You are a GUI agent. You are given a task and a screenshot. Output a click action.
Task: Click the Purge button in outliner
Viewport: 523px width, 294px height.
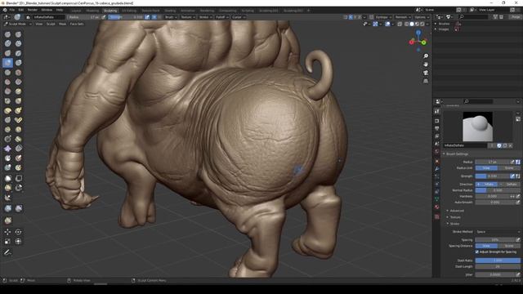point(516,16)
